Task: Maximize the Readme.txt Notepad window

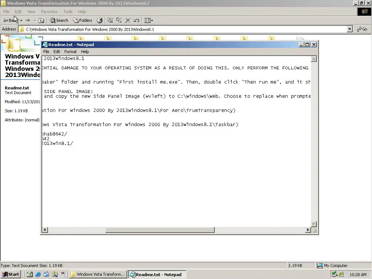Action: click(307, 45)
